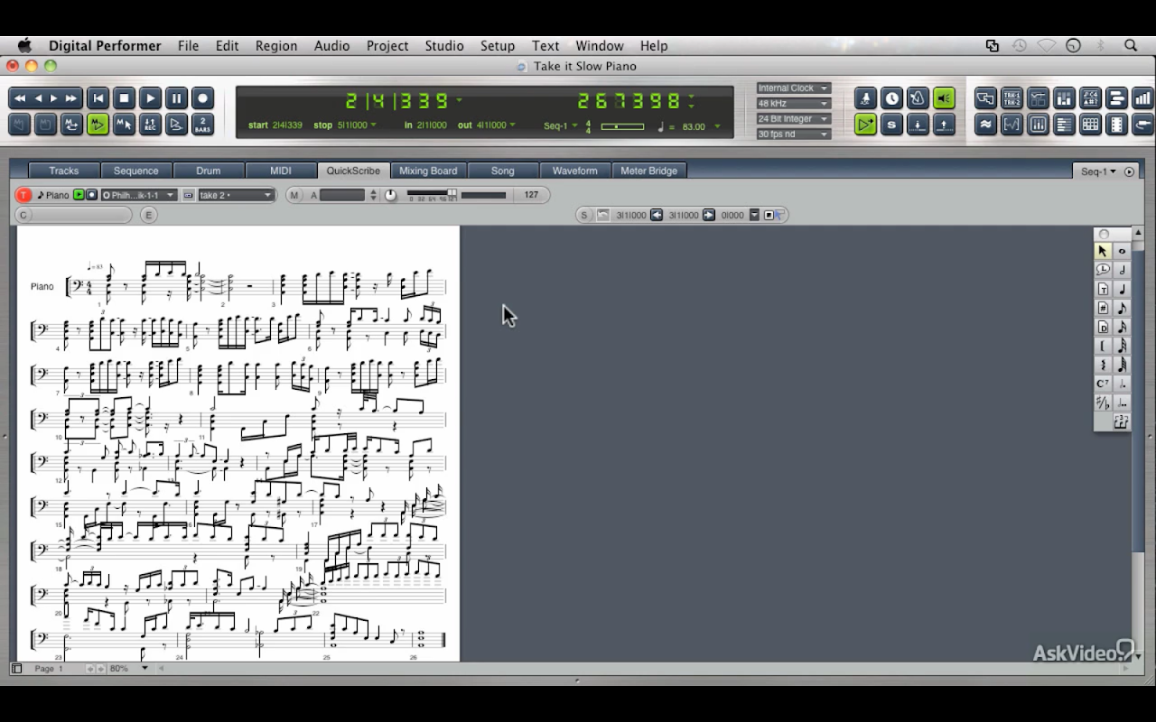
Task: Select the half note tool
Action: [1122, 270]
